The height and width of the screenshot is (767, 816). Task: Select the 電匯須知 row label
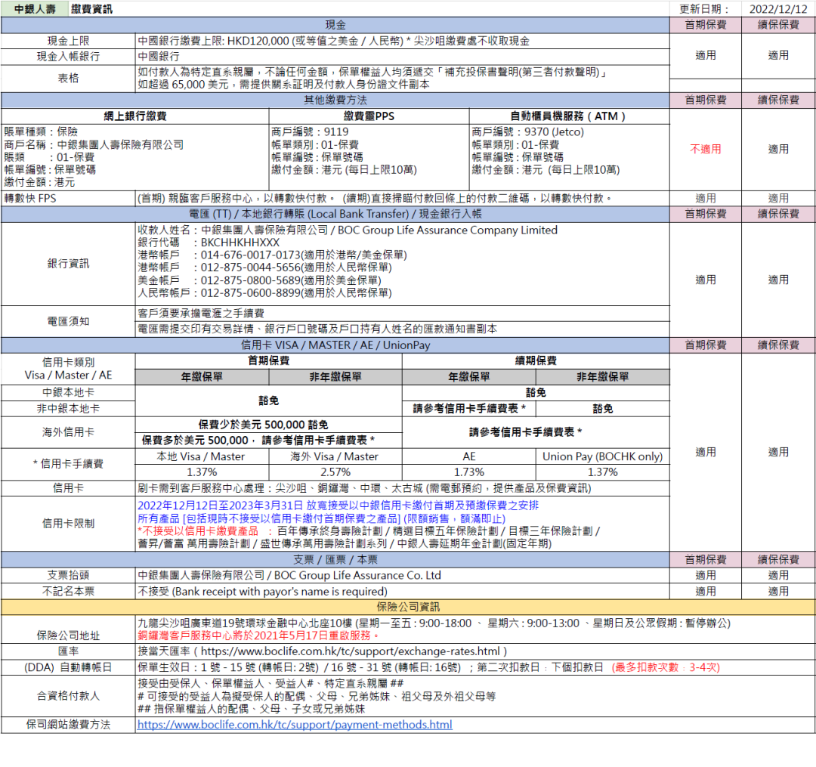(68, 321)
